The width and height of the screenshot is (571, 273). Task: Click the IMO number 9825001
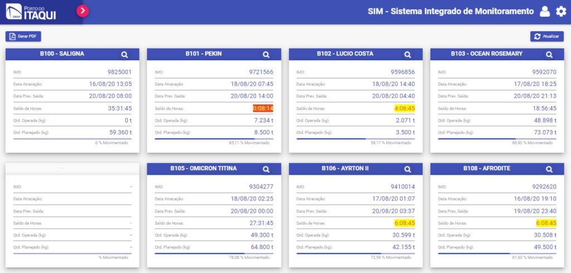point(119,72)
